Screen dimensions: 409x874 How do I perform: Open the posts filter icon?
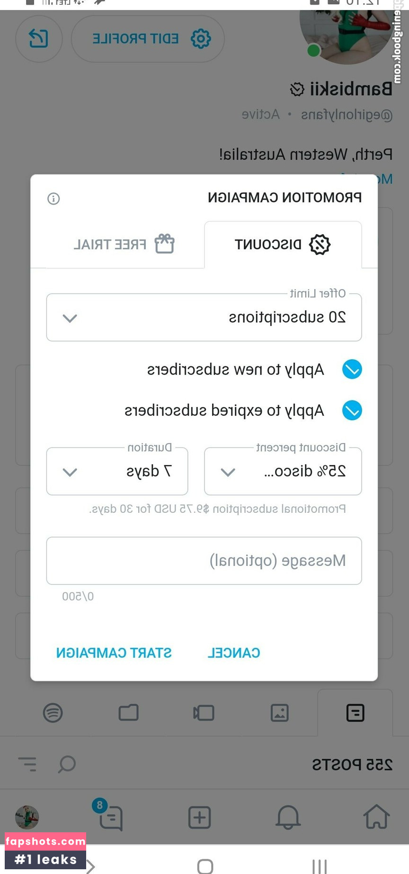tap(27, 764)
